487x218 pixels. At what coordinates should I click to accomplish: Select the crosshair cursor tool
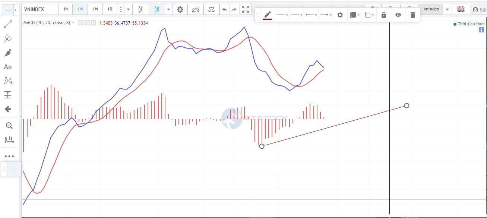point(7,10)
